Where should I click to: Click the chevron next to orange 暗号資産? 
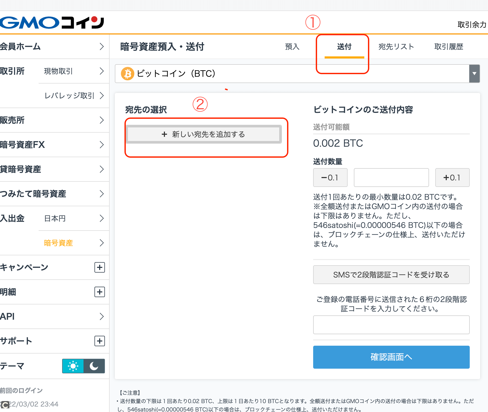click(102, 243)
